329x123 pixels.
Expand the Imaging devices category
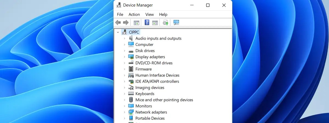click(x=124, y=88)
